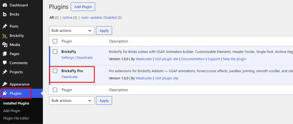This screenshot has width=293, height=124.
Task: Deactivate the BricksFly plugin
Action: coord(84,58)
